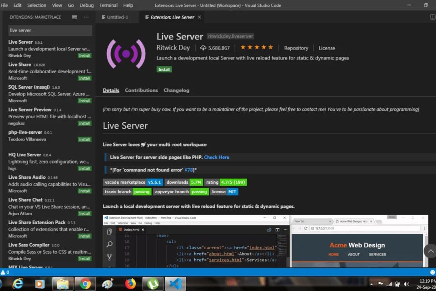Click the downloads 5.7M badge
The width and height of the screenshot is (436, 291).
(184, 182)
